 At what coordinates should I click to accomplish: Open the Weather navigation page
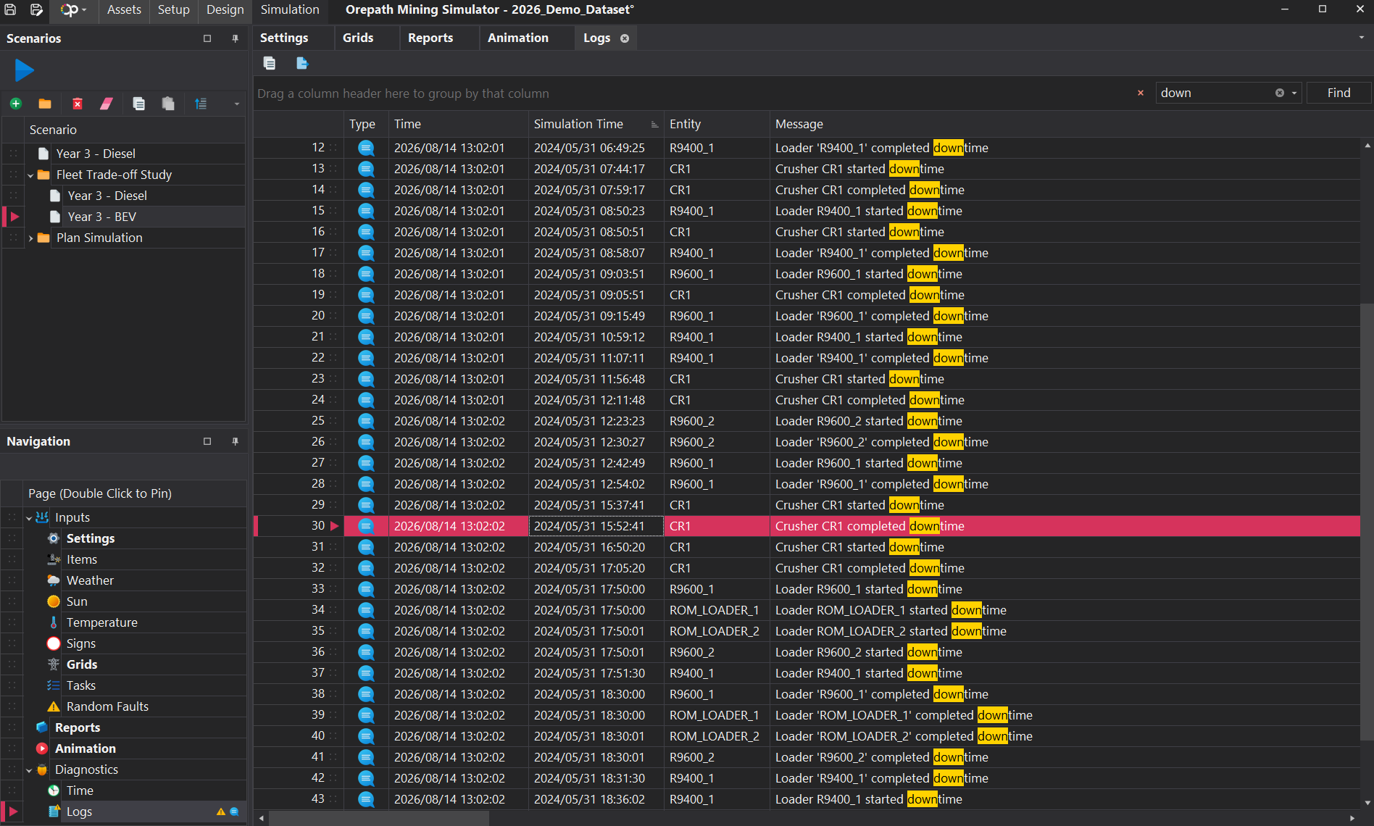90,580
